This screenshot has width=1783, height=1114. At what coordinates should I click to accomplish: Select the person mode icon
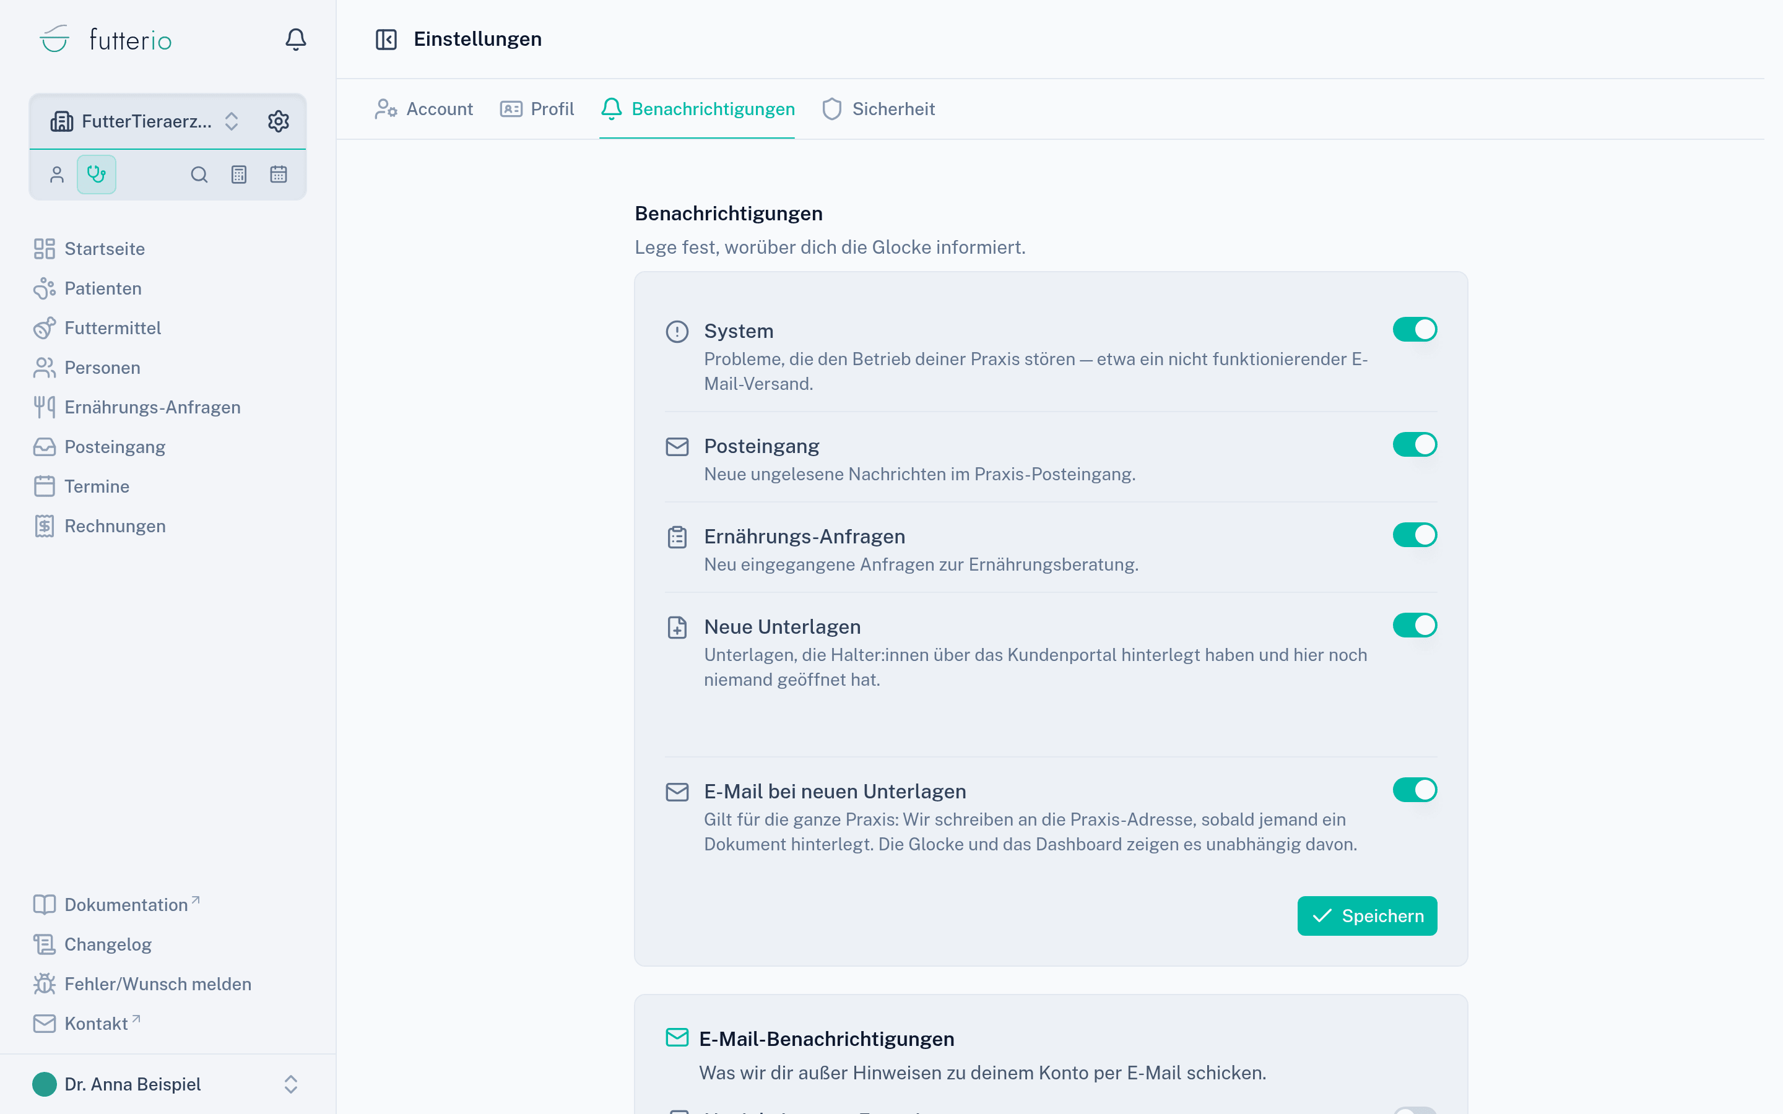[57, 175]
